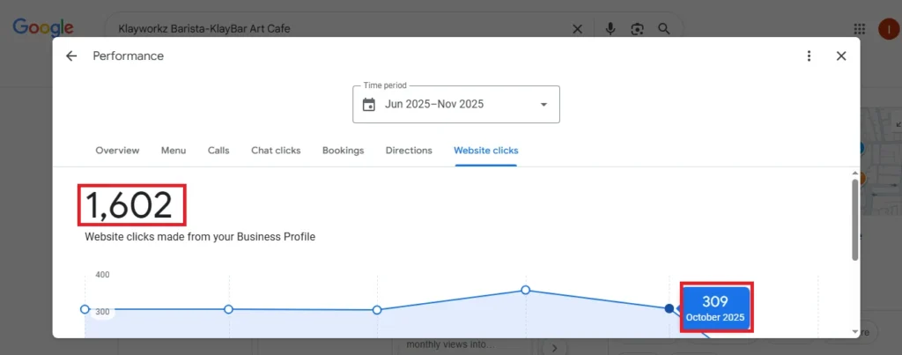Open the three-dot options menu
Viewport: 902px width, 355px height.
tap(809, 55)
